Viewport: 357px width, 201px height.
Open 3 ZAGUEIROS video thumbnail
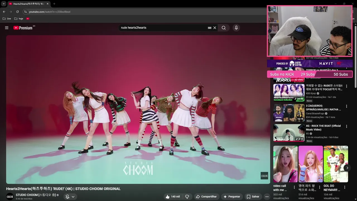tap(289, 113)
